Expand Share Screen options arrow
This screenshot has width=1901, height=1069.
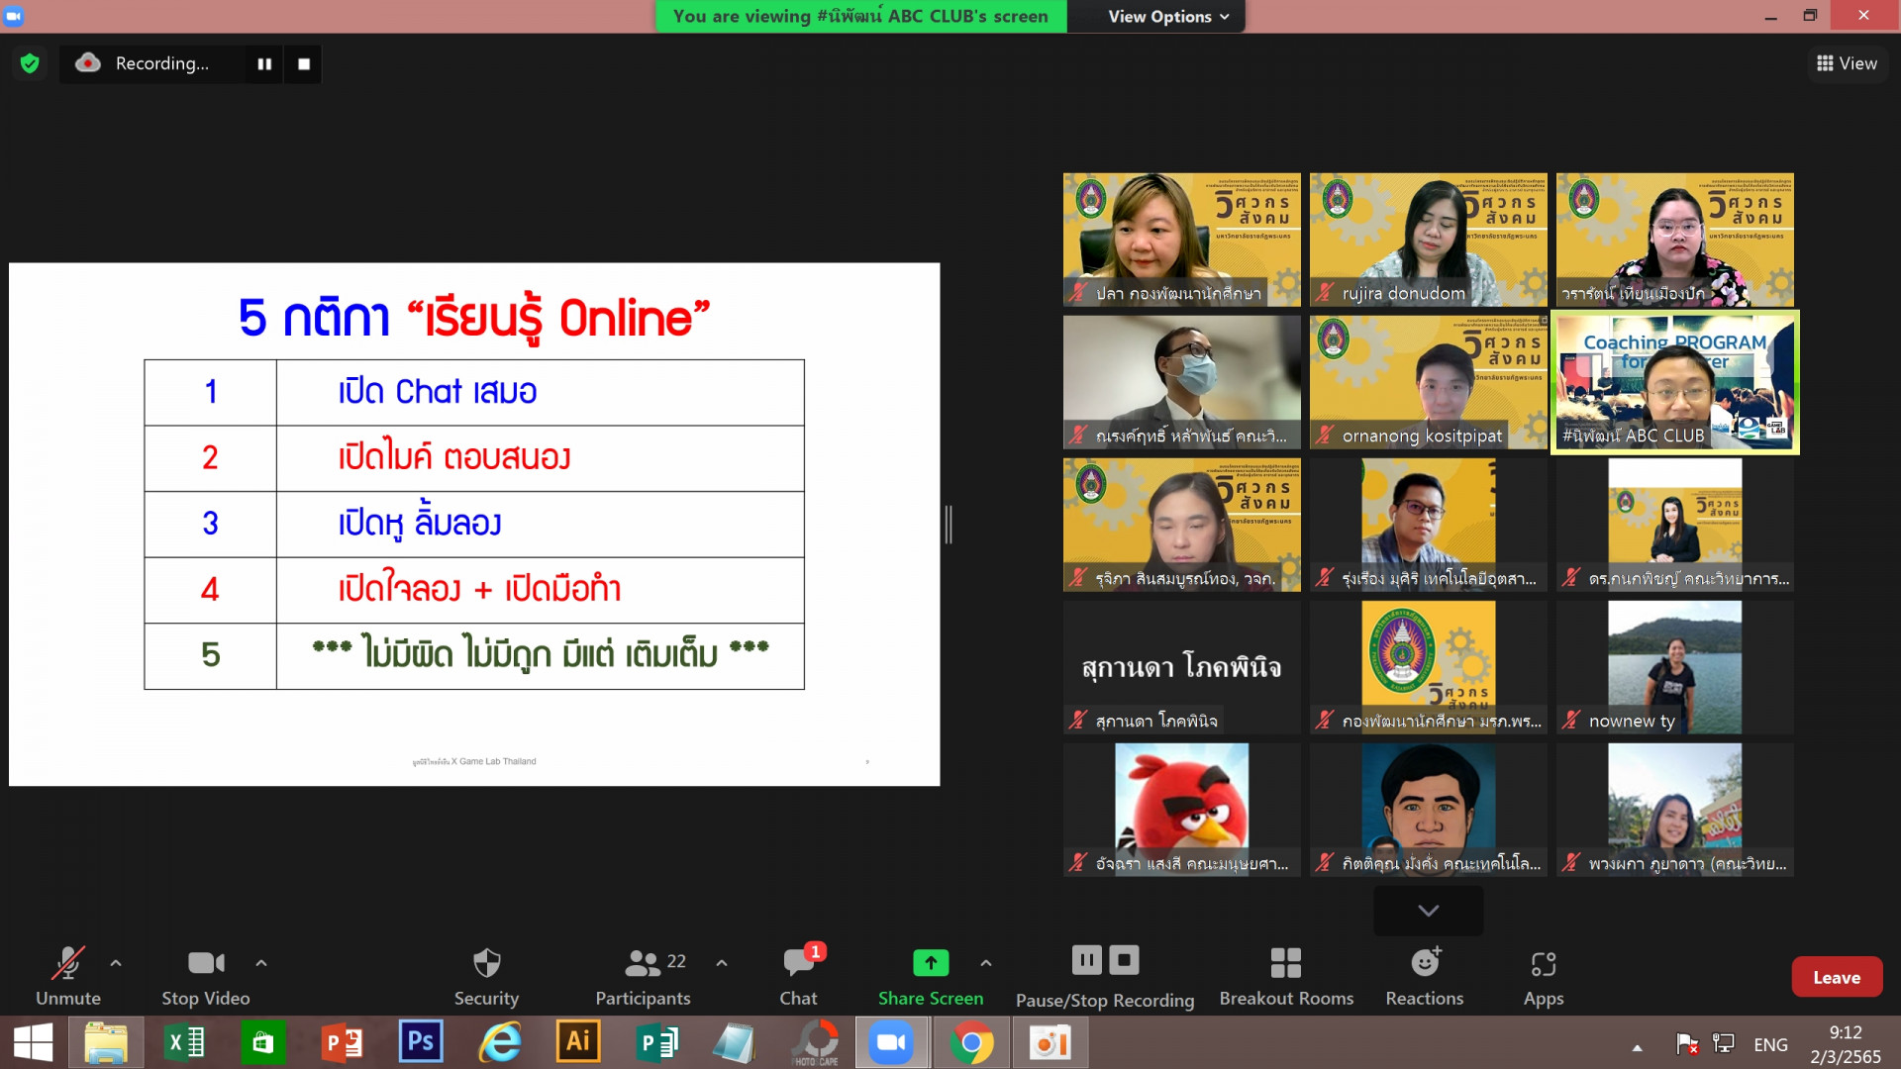(x=985, y=962)
